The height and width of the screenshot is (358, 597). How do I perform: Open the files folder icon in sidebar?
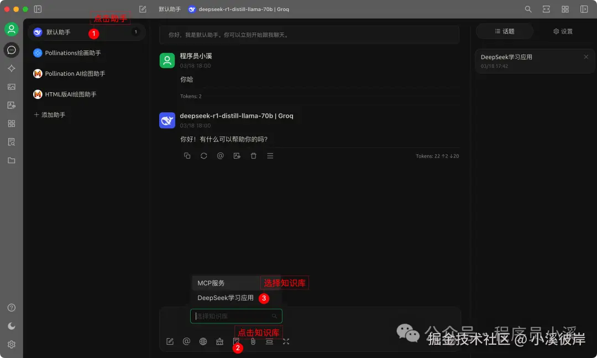click(x=12, y=161)
